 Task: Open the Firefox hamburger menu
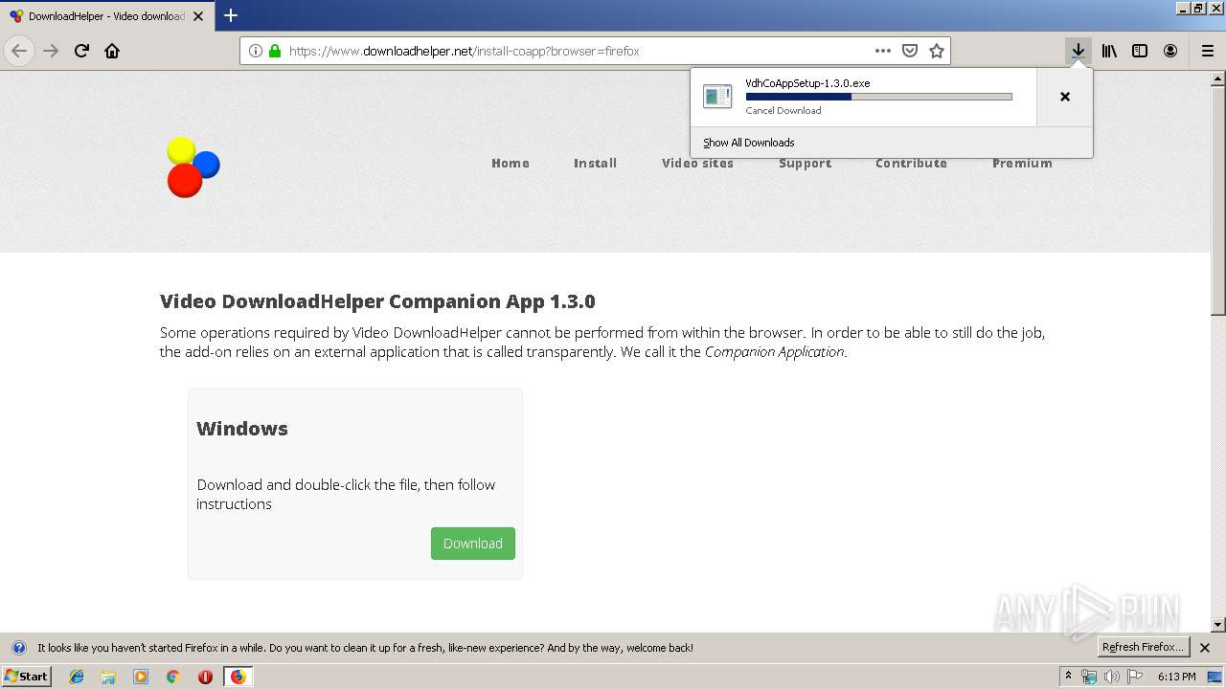click(x=1207, y=51)
